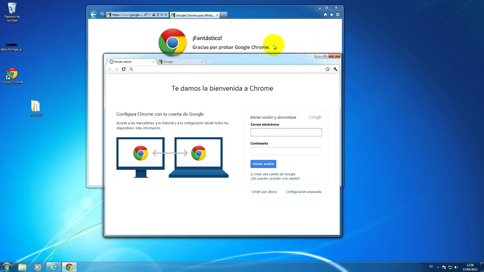Viewport: 484px width, 272px height.
Task: Open a new Chrome tab
Action: (x=209, y=62)
